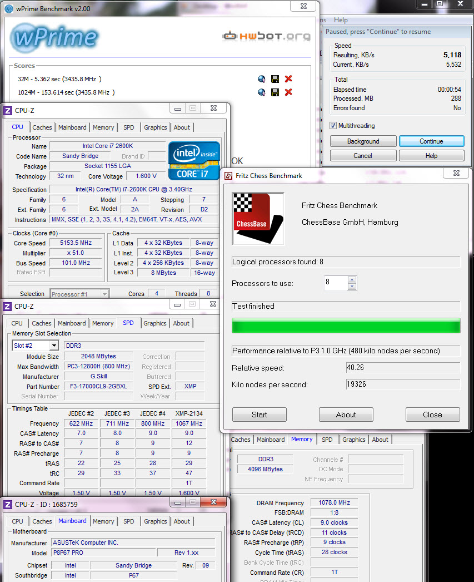The width and height of the screenshot is (474, 582).
Task: Delete the 32M score with red X
Action: [x=288, y=78]
